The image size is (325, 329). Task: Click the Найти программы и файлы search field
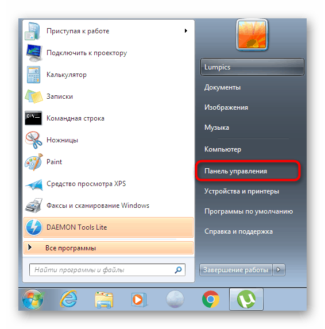pyautogui.click(x=107, y=270)
